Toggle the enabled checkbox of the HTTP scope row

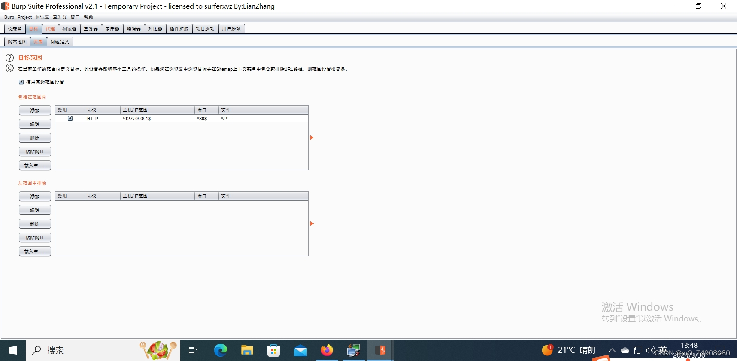(70, 118)
